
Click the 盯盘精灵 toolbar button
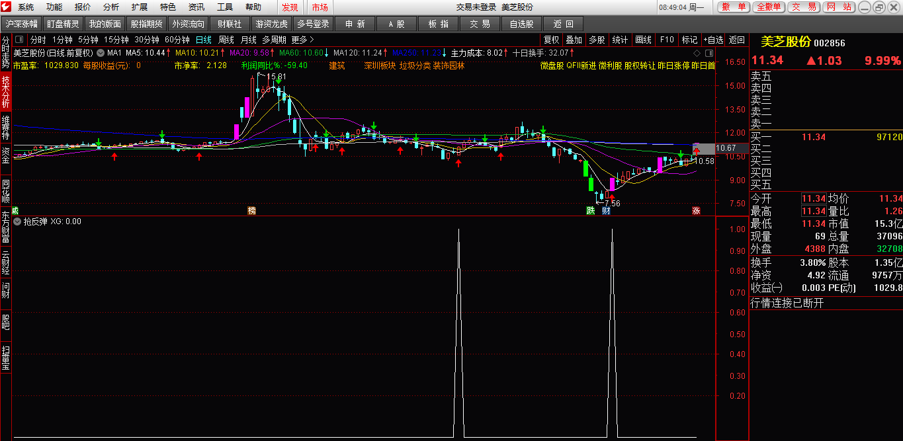(x=64, y=24)
